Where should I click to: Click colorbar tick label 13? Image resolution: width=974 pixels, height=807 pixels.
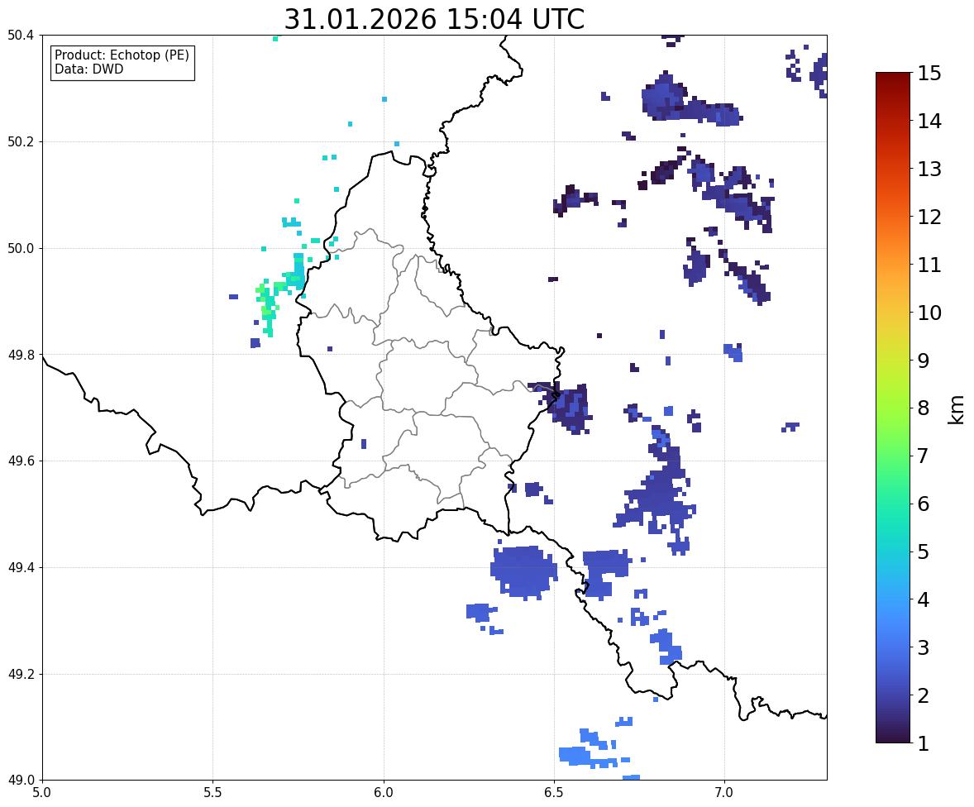coord(929,169)
